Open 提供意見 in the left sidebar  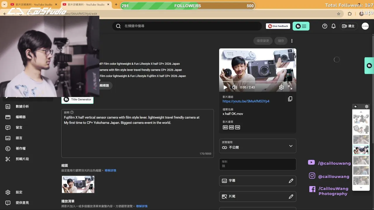click(x=22, y=203)
